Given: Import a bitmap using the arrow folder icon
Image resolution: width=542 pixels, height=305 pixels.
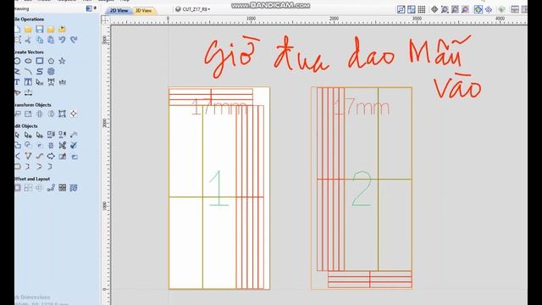Looking at the screenshot, I should (x=62, y=30).
